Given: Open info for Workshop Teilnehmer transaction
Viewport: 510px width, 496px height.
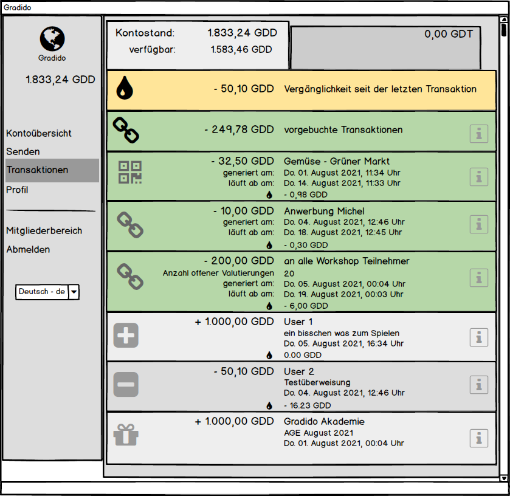Looking at the screenshot, I should tap(479, 278).
